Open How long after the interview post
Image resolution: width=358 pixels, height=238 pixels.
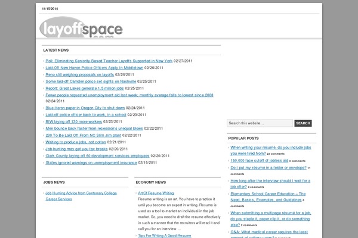[x=270, y=184]
